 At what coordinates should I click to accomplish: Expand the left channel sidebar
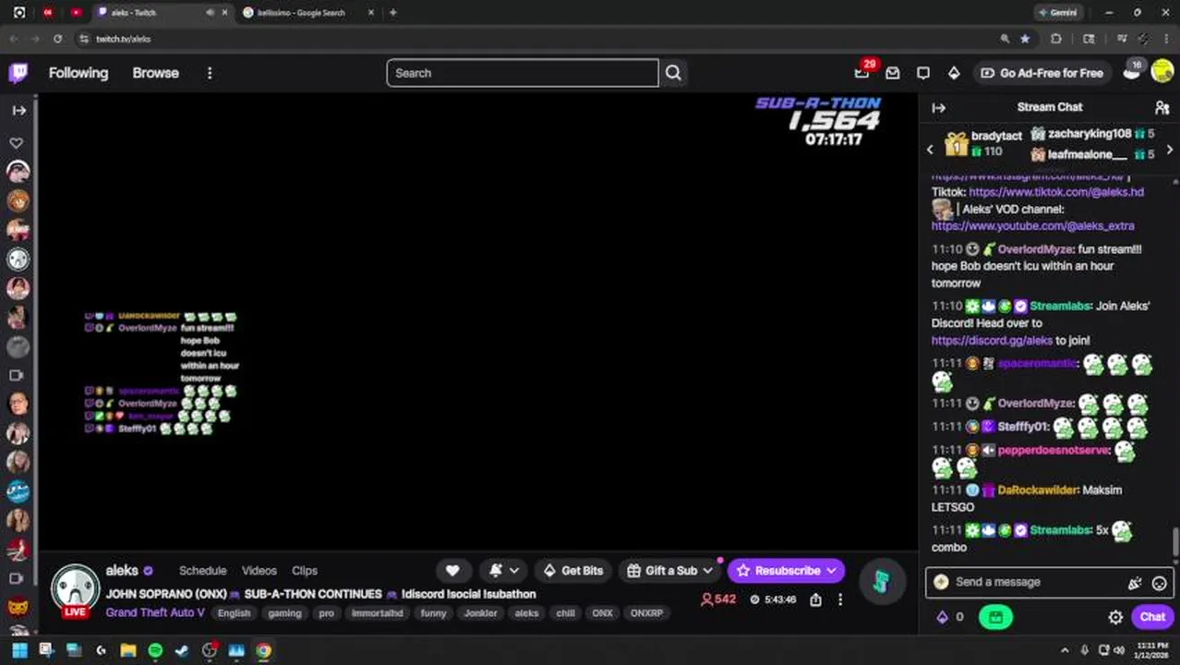(x=19, y=110)
